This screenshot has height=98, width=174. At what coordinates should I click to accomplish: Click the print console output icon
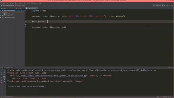(4, 79)
